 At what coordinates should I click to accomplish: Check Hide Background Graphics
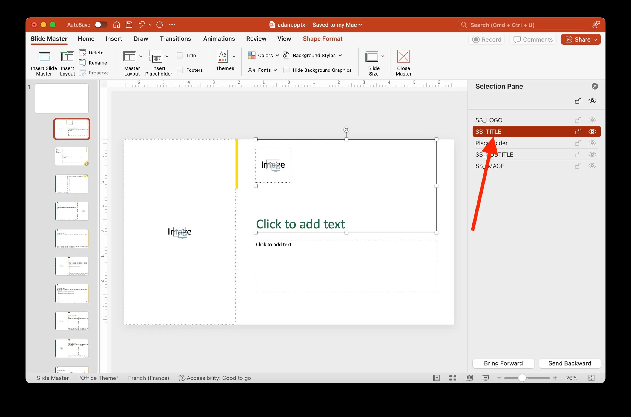286,70
